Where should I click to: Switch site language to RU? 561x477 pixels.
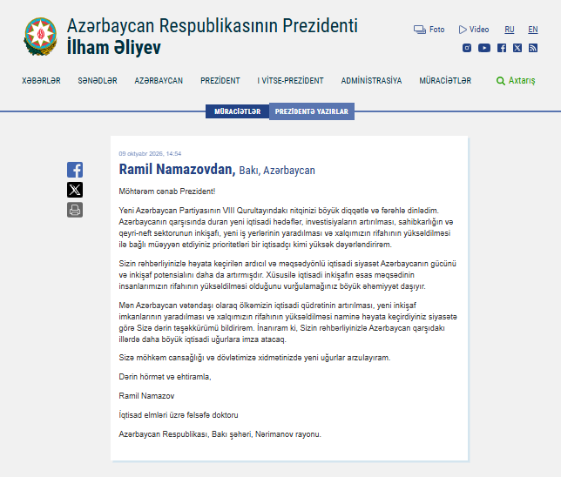click(x=510, y=30)
